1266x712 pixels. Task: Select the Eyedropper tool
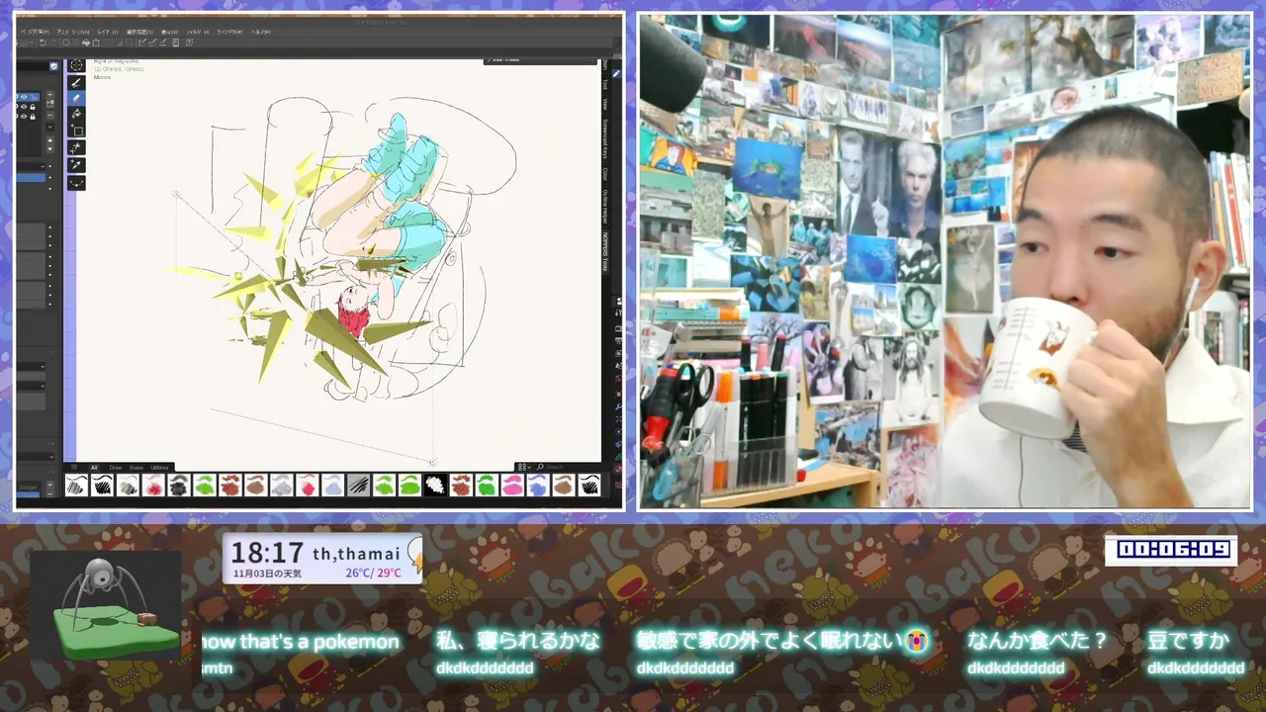(x=76, y=164)
